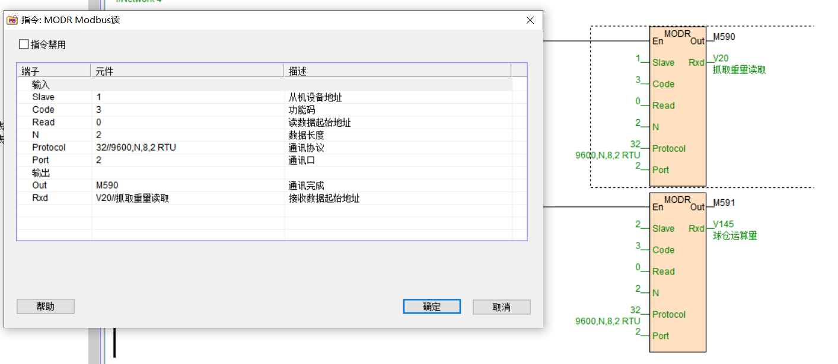This screenshot has width=838, height=364.
Task: Enable the 指令禁用 checkbox
Action: click(x=24, y=44)
